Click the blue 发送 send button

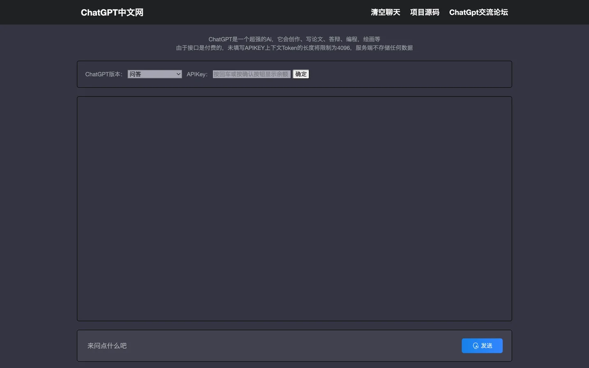pos(482,346)
